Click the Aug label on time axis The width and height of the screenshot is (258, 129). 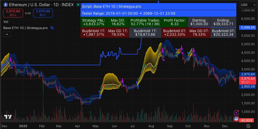[x=151, y=126]
